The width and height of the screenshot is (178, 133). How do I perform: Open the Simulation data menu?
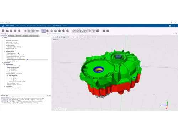click(31, 26)
